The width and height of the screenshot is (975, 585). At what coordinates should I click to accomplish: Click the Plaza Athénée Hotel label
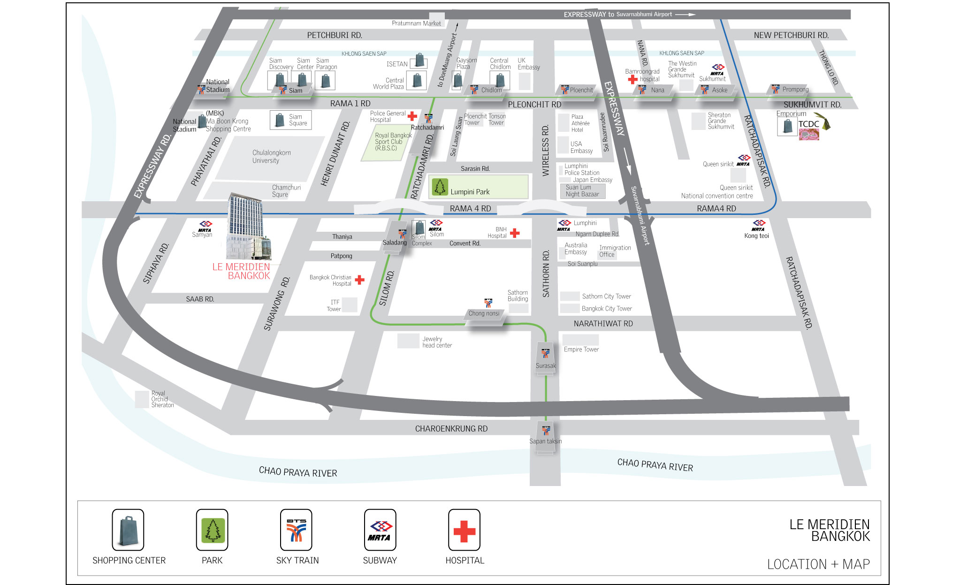[580, 123]
